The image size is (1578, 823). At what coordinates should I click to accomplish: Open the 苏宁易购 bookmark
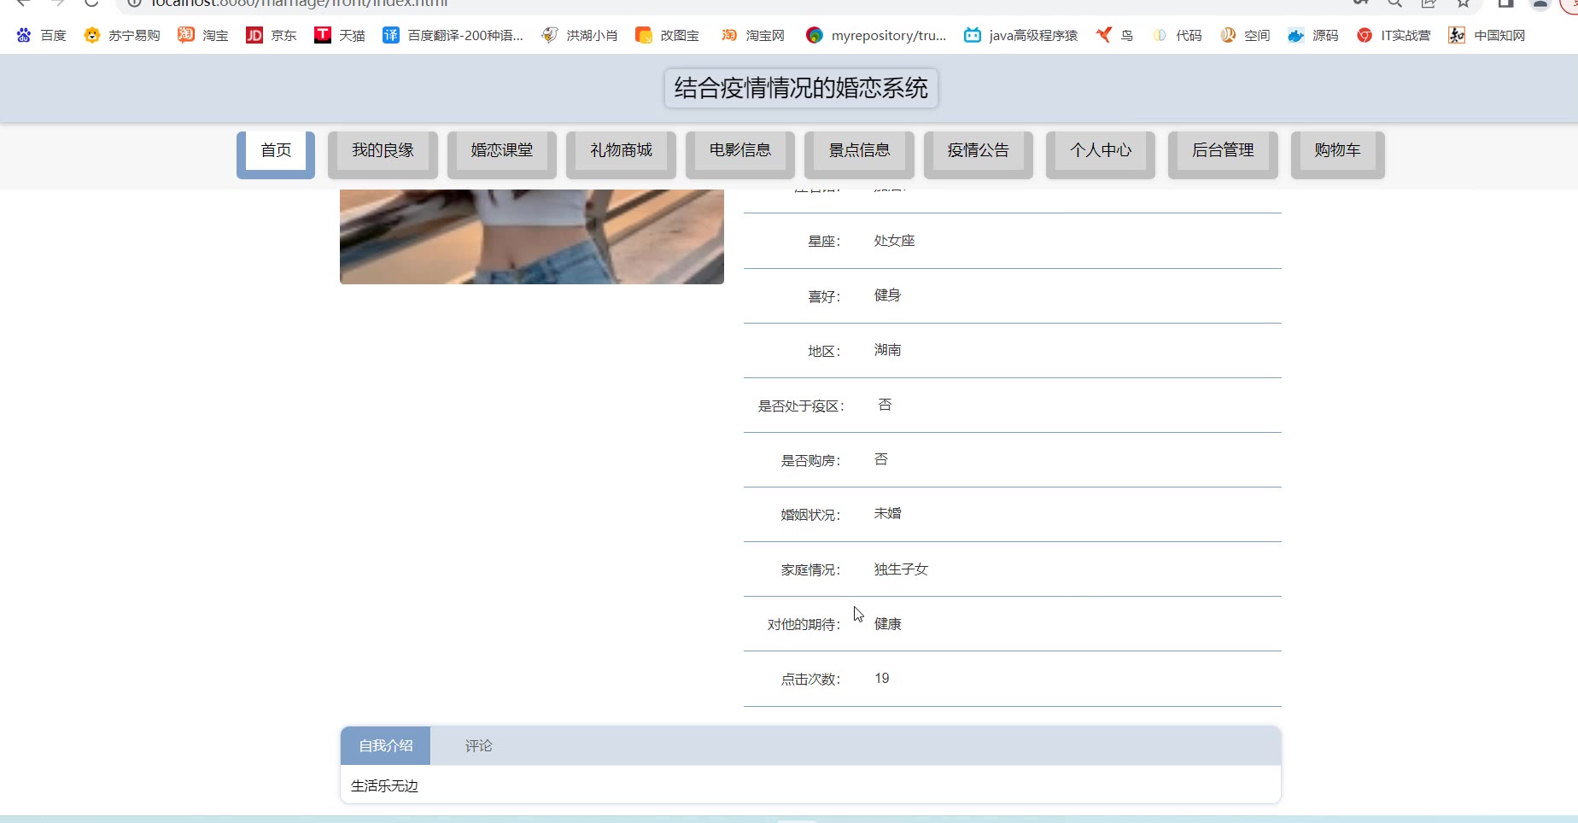pos(122,35)
